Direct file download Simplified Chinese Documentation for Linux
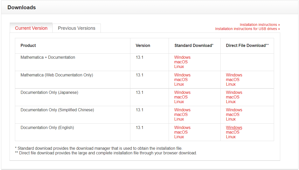 231,119
